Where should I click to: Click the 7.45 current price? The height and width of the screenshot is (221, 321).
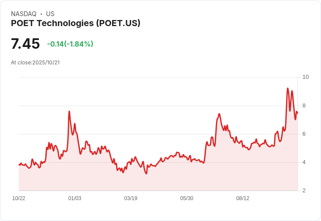point(25,44)
